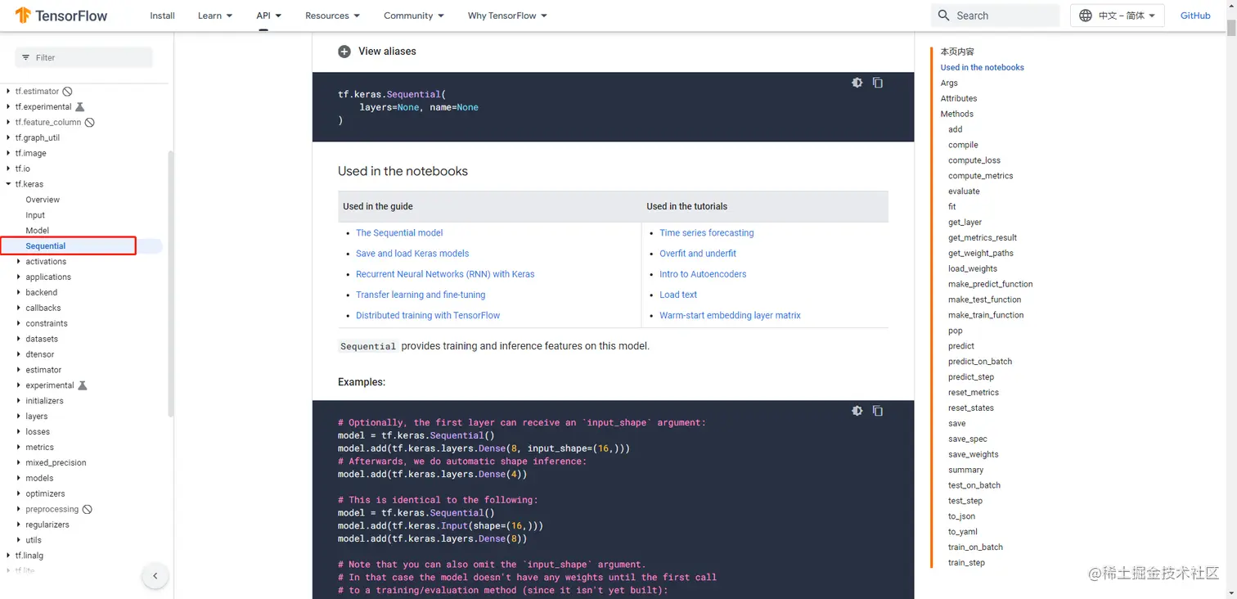
Task: Collapse the tf.keras tree node
Action: [8, 184]
